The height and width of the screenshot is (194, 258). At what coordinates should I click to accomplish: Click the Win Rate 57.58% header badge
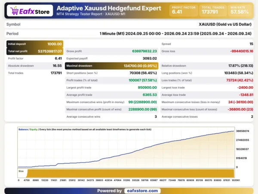[240, 10]
